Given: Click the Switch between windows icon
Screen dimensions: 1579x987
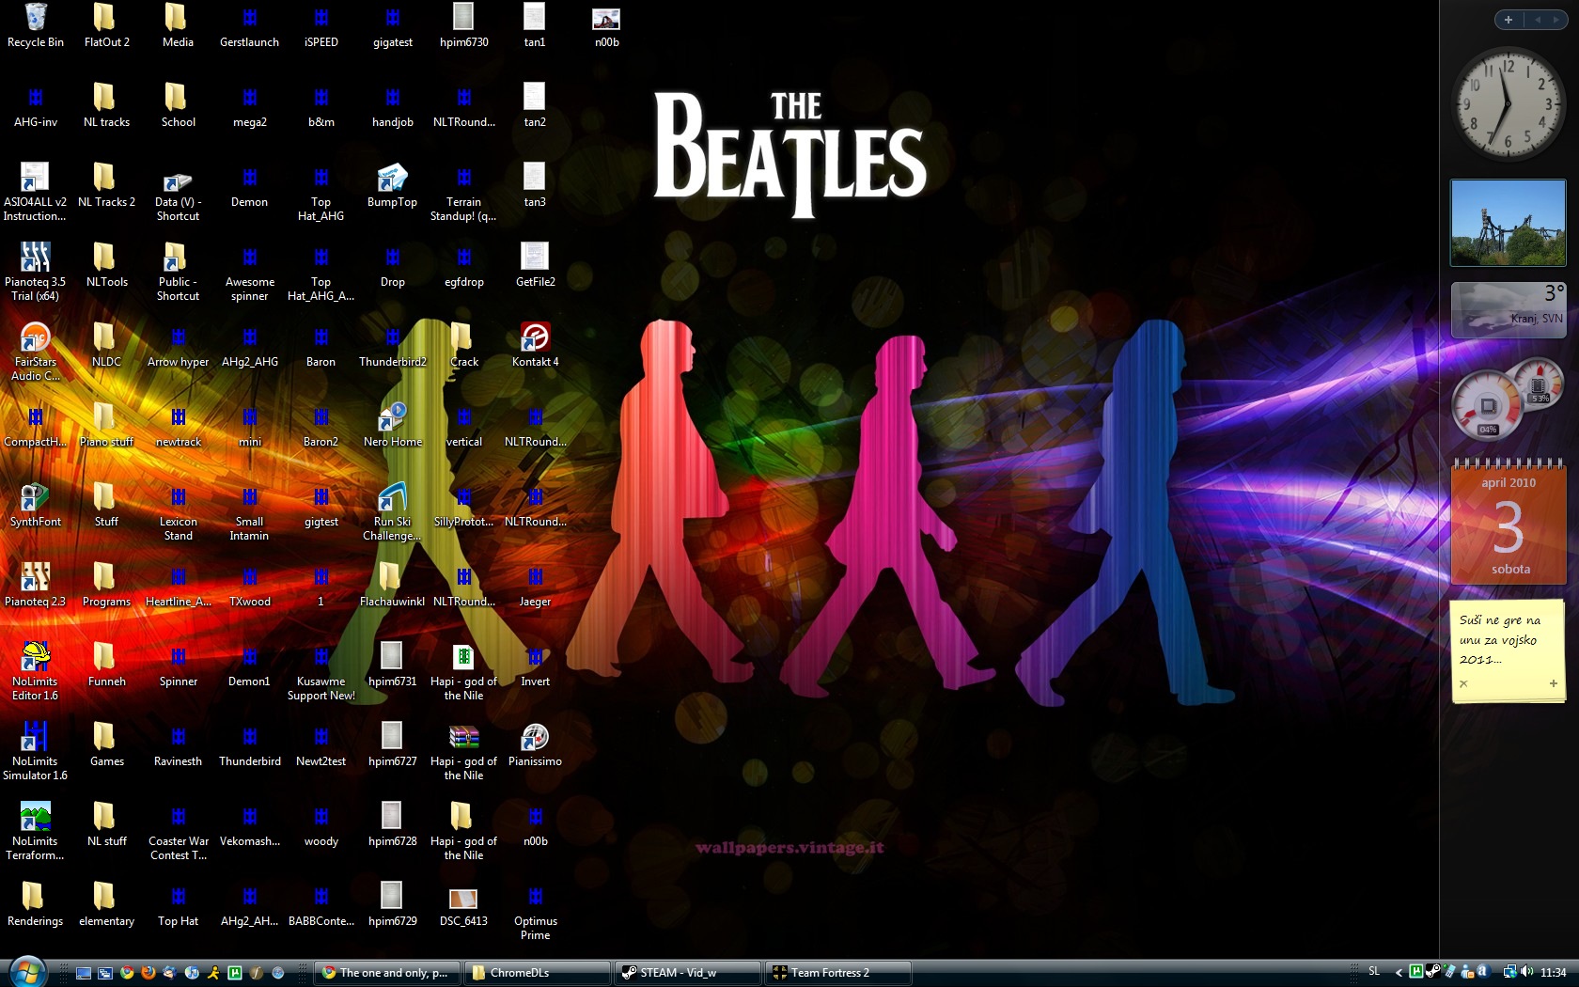Looking at the screenshot, I should click(x=105, y=973).
